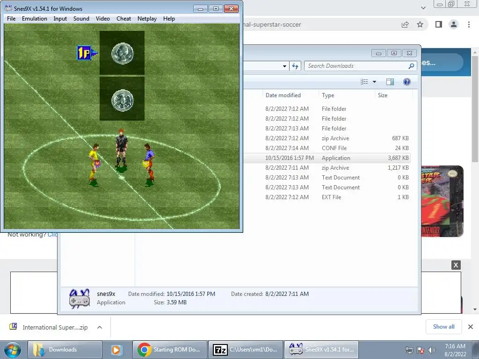Open the taskbar clock and date
This screenshot has height=359, width=479.
click(x=455, y=350)
